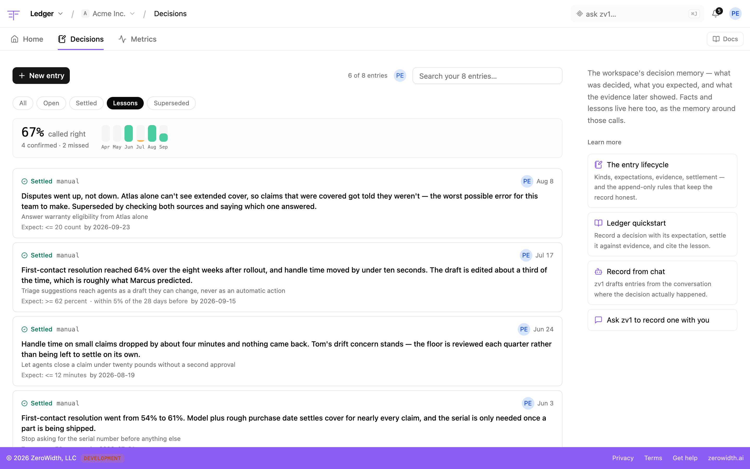Image resolution: width=750 pixels, height=469 pixels.
Task: Click the Metrics pulse icon
Action: pos(122,39)
